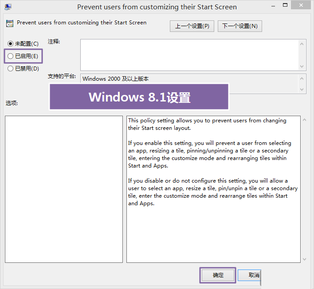Click the 上一个设置(P) button
Viewport: 314px width, 289px height.
point(192,26)
